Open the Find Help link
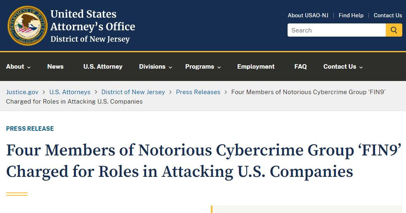This screenshot has width=406, height=213. 351,15
